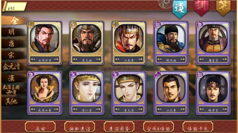Click the 明 badge on 明成祖 card
This screenshot has height=133, width=238.
pyautogui.click(x=158, y=25)
